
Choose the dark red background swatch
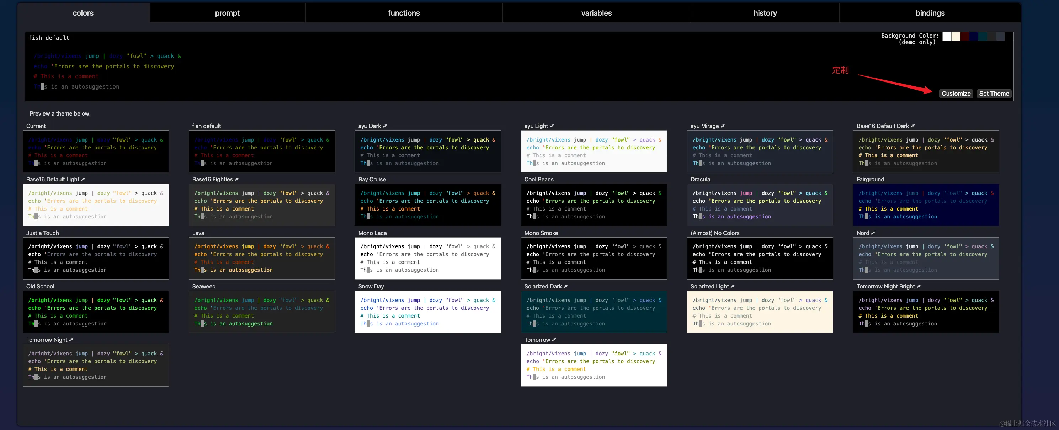pos(964,36)
